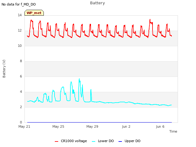Screen dimensions: 196x147
Task: Click the 12 y-axis tick label
Action: [x=20, y=31]
